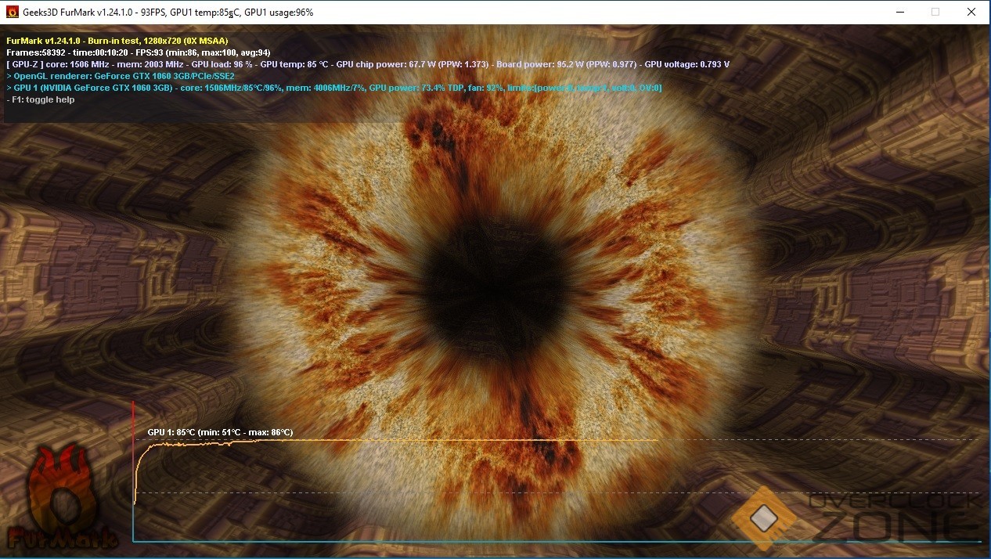This screenshot has height=559, width=991.
Task: Click the 'OpenGL renderer: GeForce GTX 1060' line
Action: [121, 76]
